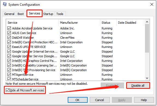Screen dimensions: 157x106
Task: Toggle Intel(R) Content Protection HEC checkbox
Action: click(9, 42)
